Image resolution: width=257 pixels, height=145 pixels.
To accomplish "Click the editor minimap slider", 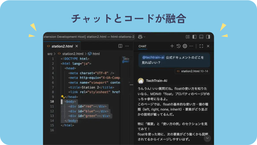I will pyautogui.click(x=125, y=60).
